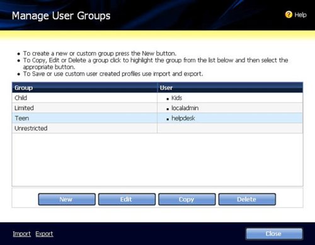The width and height of the screenshot is (315, 245).
Task: Click the helpdesk user entry
Action: tap(183, 118)
